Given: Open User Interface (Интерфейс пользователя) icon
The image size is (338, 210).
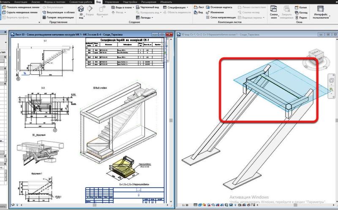Looking at the screenshot, I should click(321, 9).
